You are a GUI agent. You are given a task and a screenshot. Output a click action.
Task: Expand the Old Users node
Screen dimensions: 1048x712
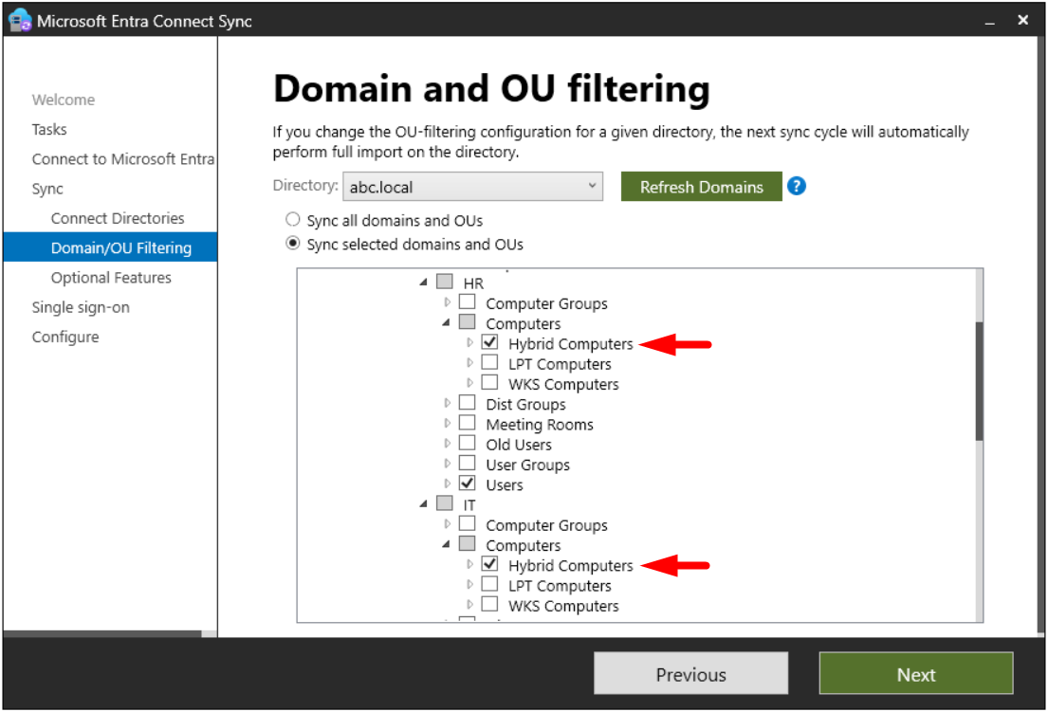click(447, 444)
